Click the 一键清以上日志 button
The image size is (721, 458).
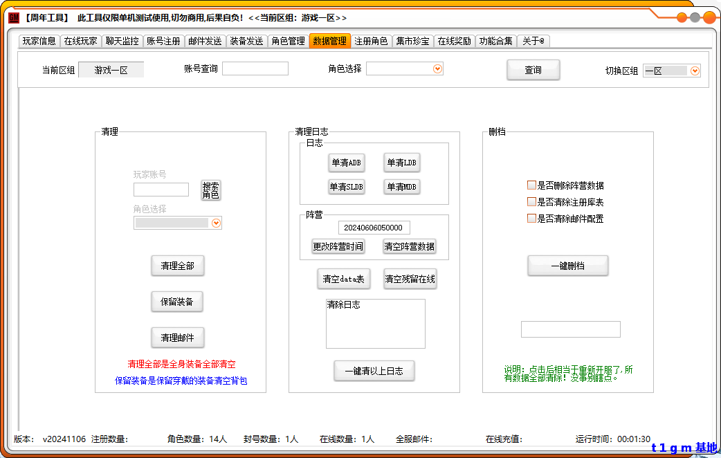(374, 371)
